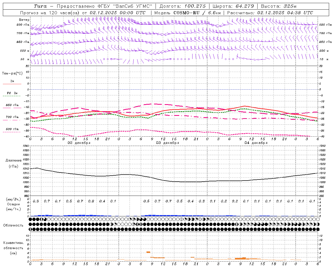Click the "850 гПа" entry in temperature legend
Viewport: 333px width, 266px height.
(12, 105)
